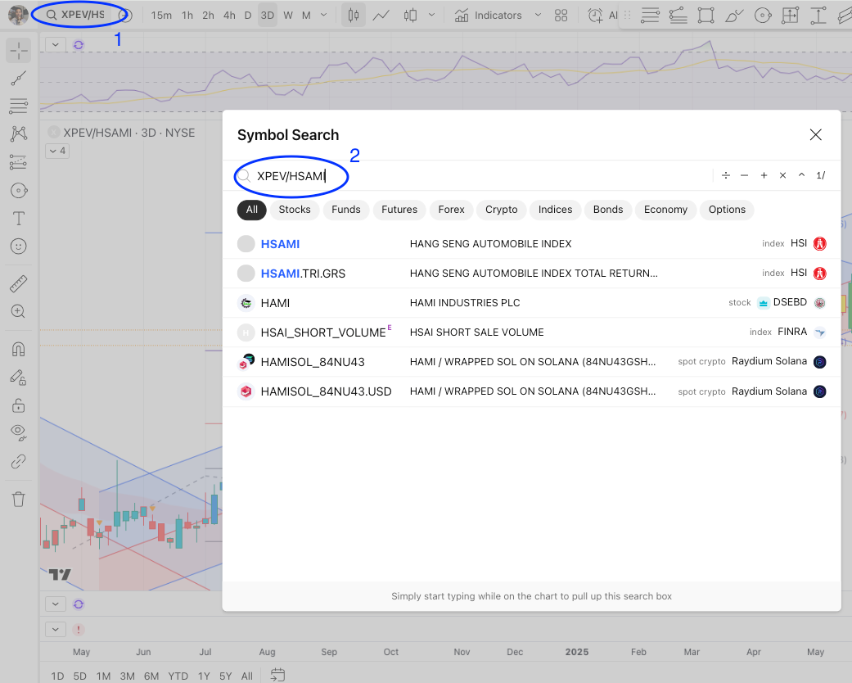852x683 pixels.
Task: Select the rectangle tool in floating toolbar
Action: [705, 16]
